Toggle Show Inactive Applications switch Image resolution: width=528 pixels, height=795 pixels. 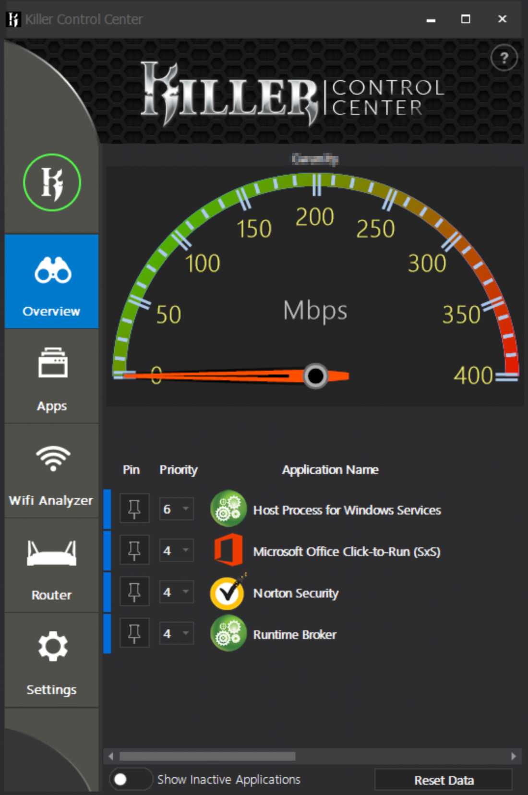(130, 779)
